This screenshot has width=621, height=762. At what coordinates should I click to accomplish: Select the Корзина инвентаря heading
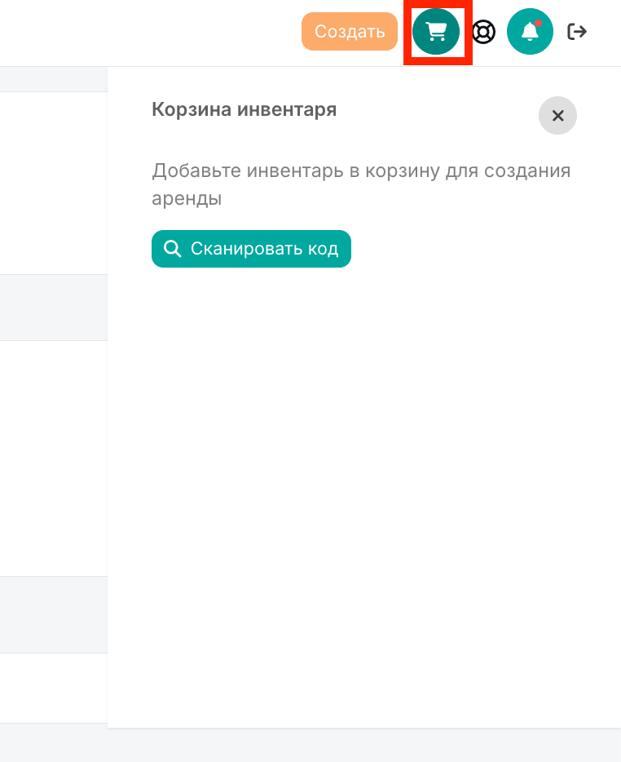click(x=244, y=109)
